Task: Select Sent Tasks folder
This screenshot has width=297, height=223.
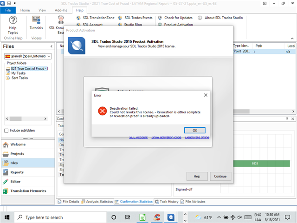Action: coord(17,78)
